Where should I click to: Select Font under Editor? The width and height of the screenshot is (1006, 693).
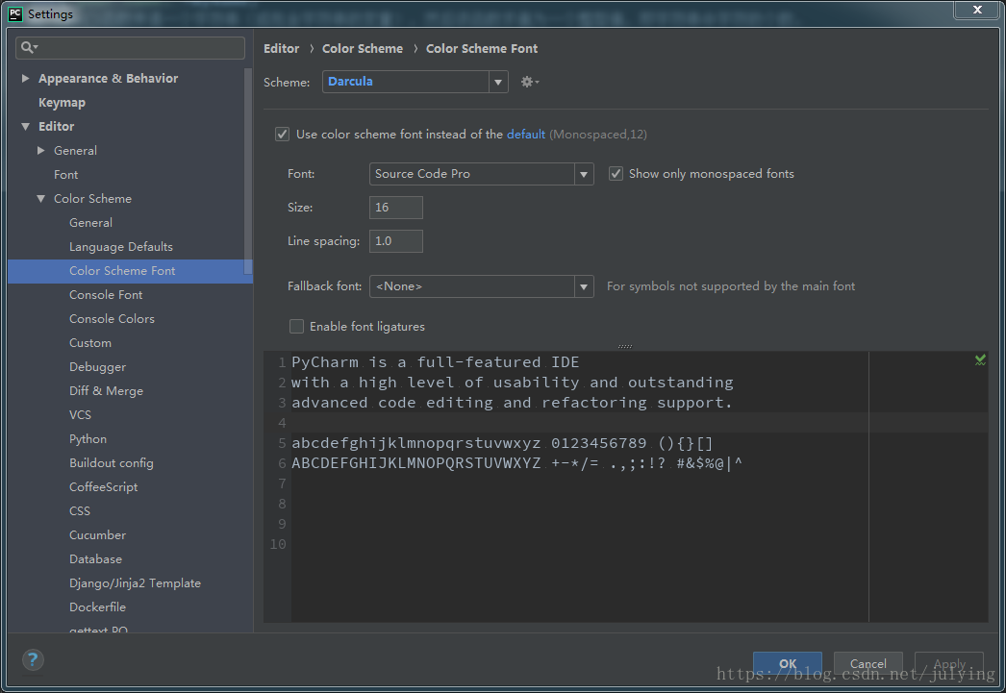pos(66,174)
